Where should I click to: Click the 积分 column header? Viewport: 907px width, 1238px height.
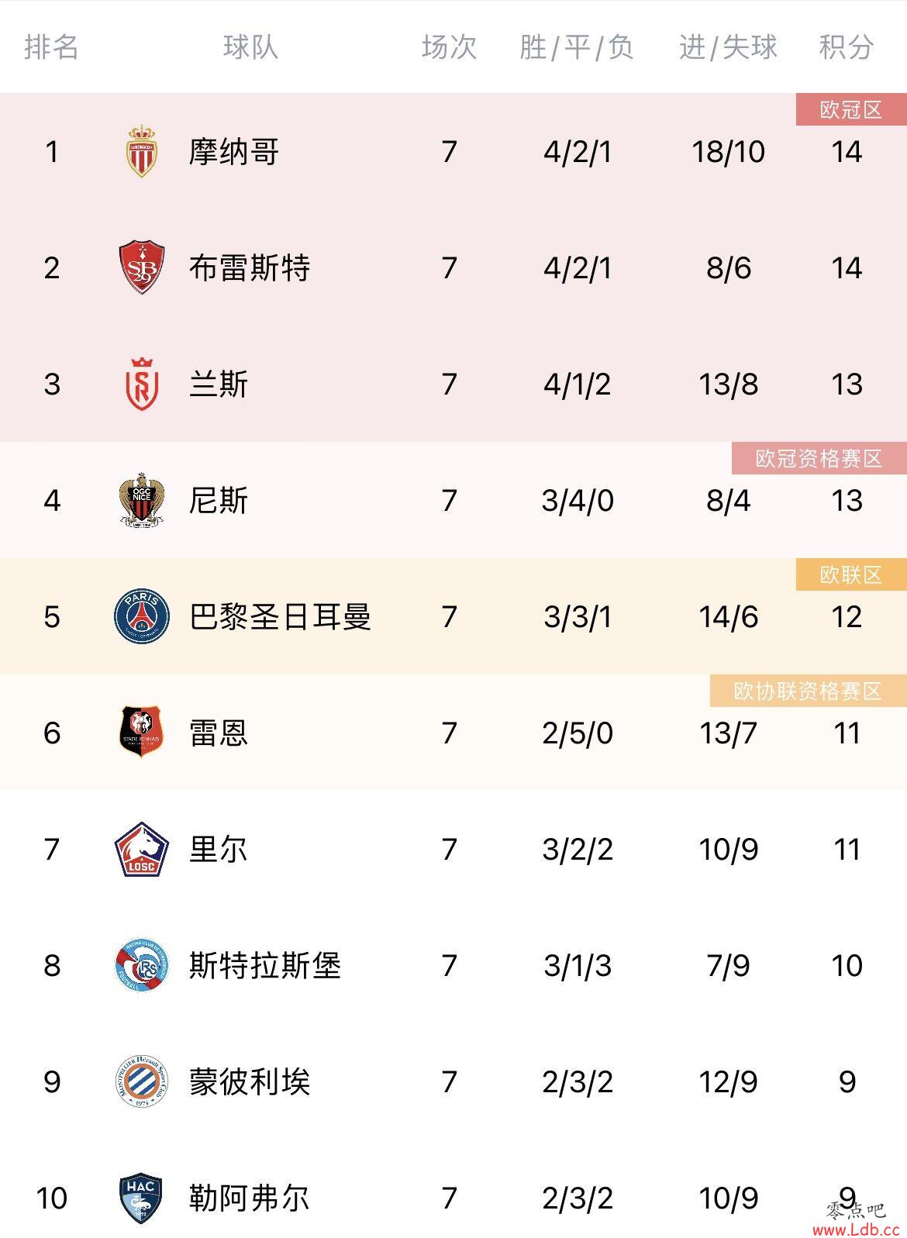click(x=847, y=47)
